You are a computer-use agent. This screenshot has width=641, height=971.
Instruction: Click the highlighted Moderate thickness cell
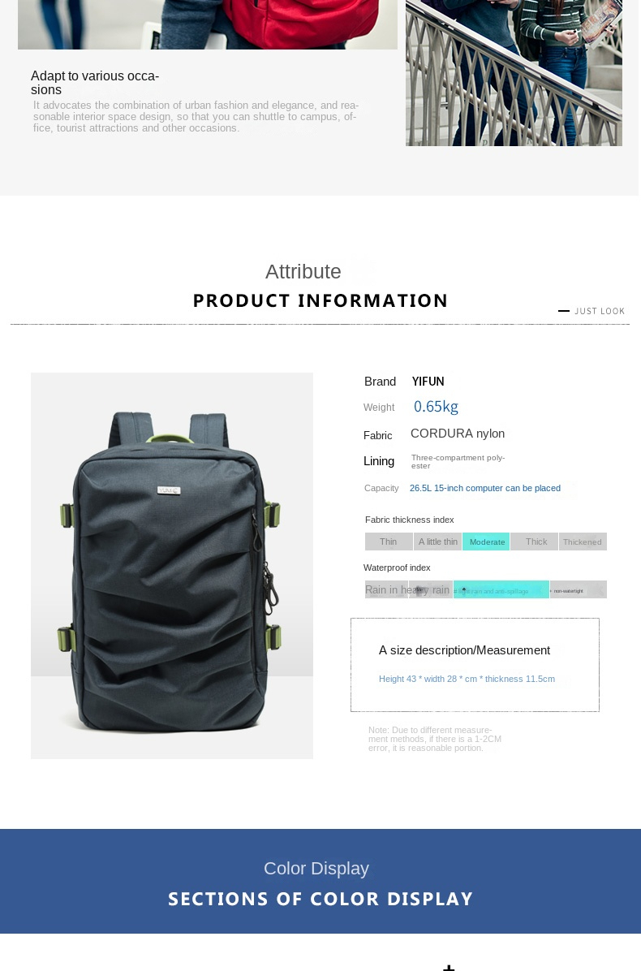(486, 542)
